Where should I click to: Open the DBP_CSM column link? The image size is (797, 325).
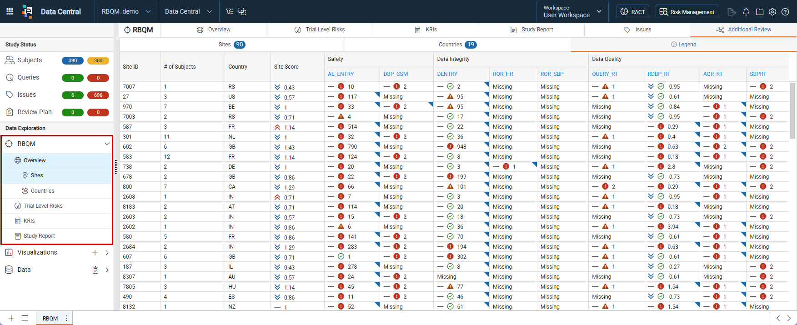click(396, 74)
